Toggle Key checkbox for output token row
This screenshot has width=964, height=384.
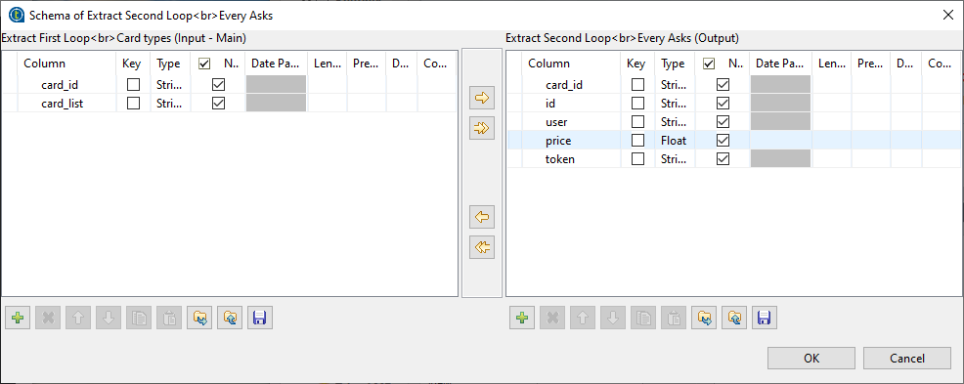tap(637, 159)
